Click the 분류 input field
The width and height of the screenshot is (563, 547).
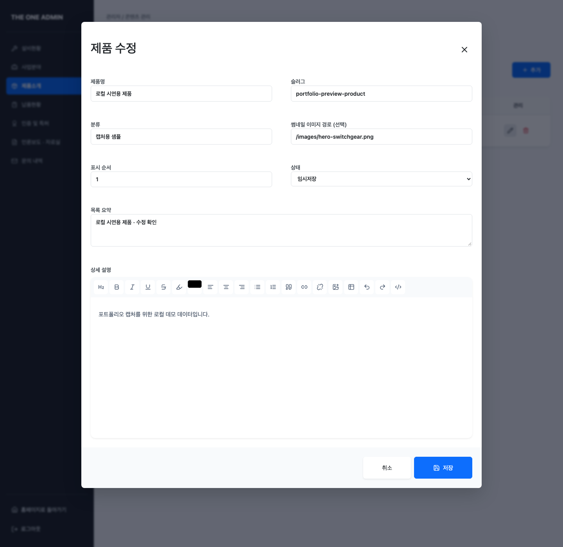click(181, 137)
